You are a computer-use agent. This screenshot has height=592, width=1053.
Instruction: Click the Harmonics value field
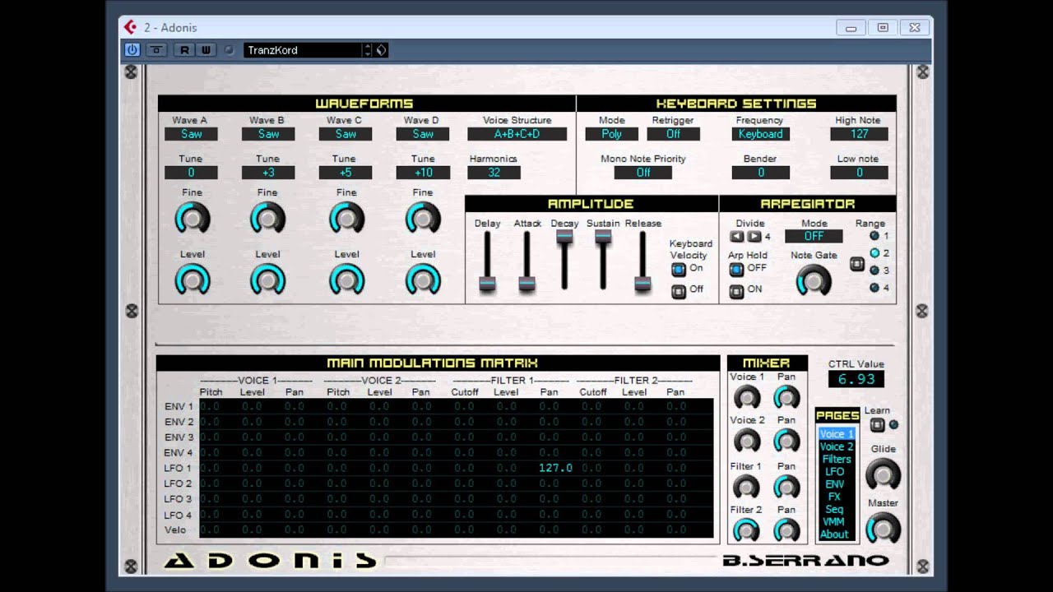pyautogui.click(x=494, y=173)
